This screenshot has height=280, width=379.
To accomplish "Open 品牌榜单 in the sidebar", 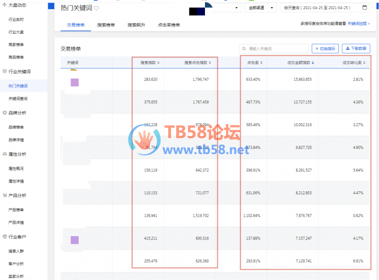I will (x=16, y=127).
